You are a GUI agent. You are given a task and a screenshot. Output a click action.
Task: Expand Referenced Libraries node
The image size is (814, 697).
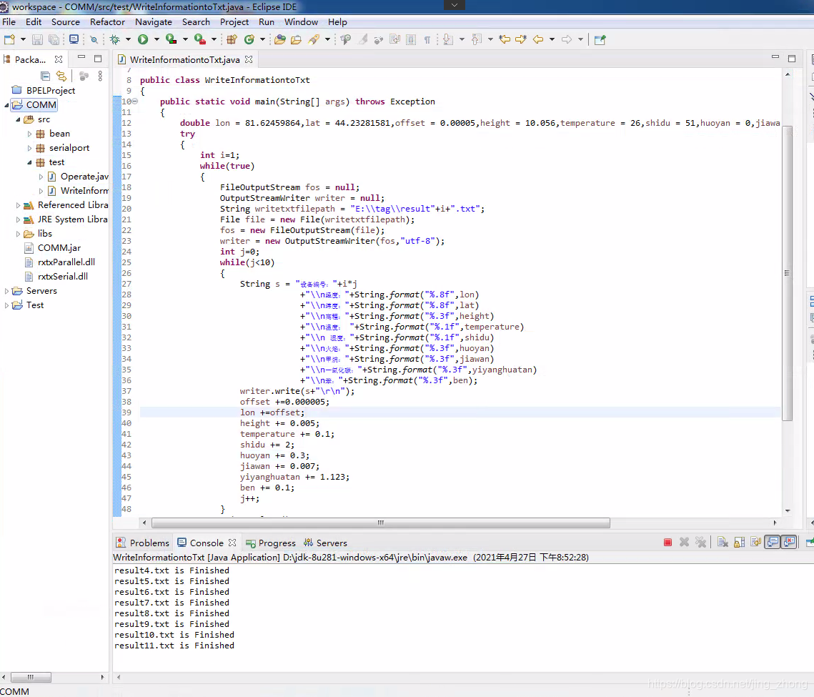pyautogui.click(x=18, y=205)
